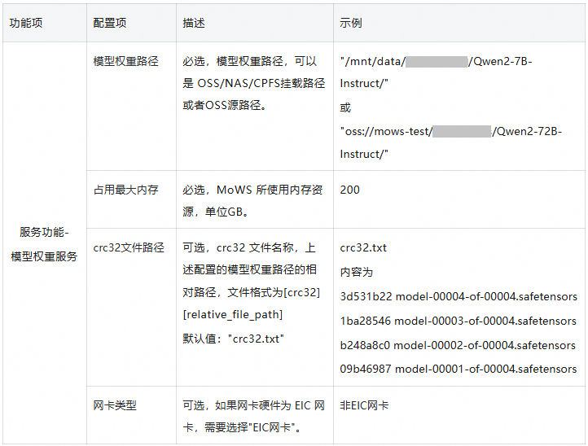Select the crc32文件路径 configuration cell
The height and width of the screenshot is (446, 588).
click(131, 307)
